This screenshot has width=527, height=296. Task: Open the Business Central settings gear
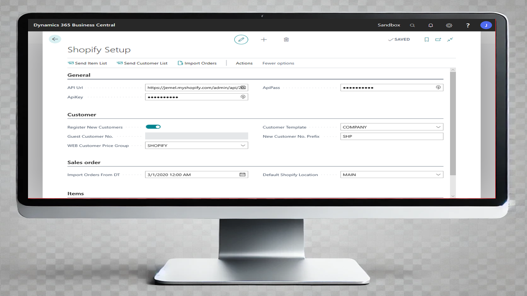pos(449,25)
